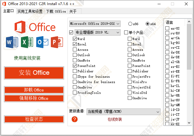Click the 检查状态 button
The image size is (194, 136).
tap(34, 119)
